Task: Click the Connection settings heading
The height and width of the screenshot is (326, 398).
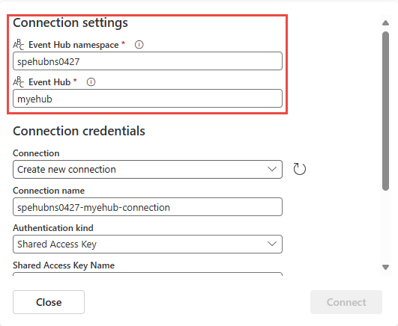Action: (70, 22)
